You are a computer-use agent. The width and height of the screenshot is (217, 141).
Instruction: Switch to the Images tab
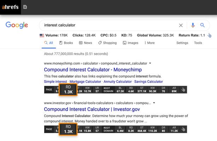coord(130,43)
